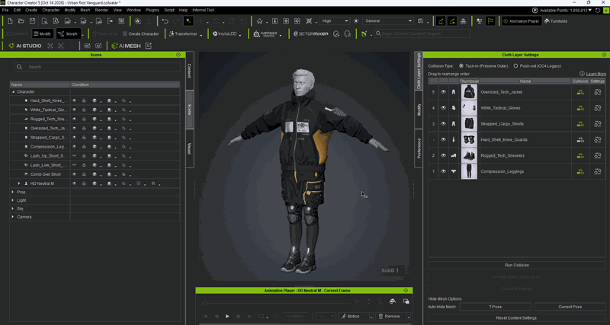Screen dimensions: 610x325
Task: Open the ActorMixer tool
Action: click(310, 33)
